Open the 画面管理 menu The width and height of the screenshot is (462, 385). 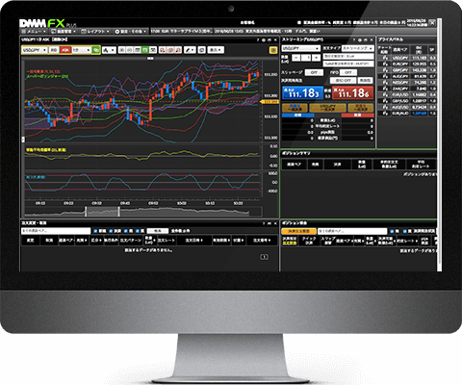pyautogui.click(x=64, y=32)
